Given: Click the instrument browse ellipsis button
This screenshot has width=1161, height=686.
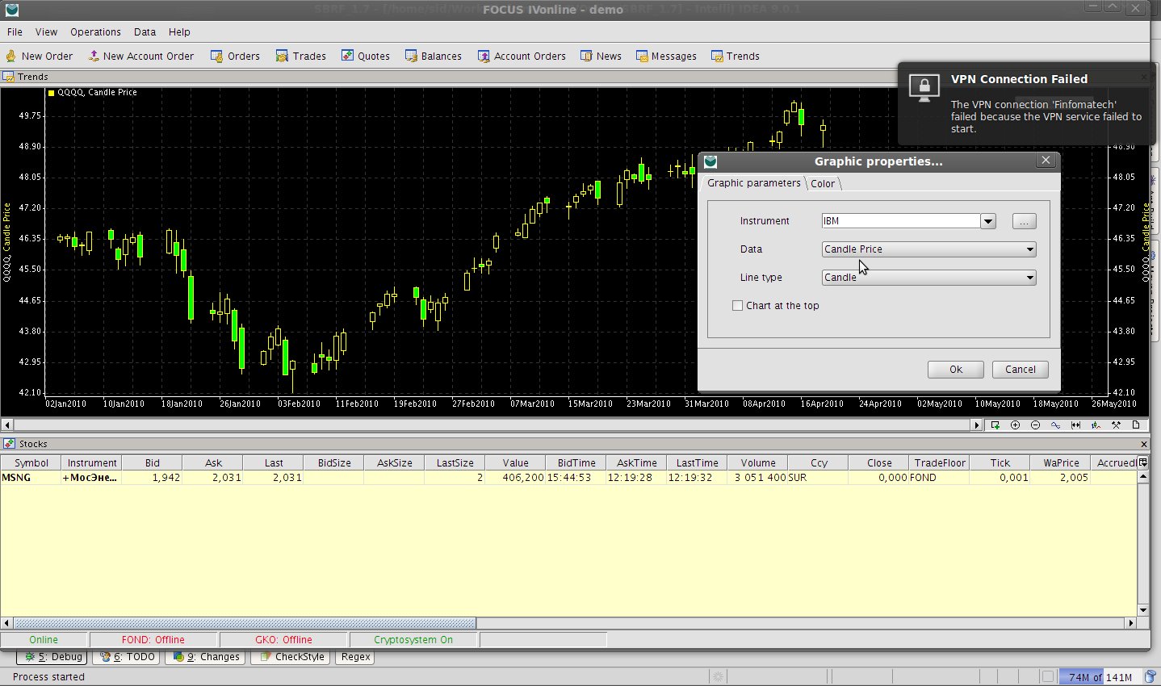Looking at the screenshot, I should (x=1024, y=222).
